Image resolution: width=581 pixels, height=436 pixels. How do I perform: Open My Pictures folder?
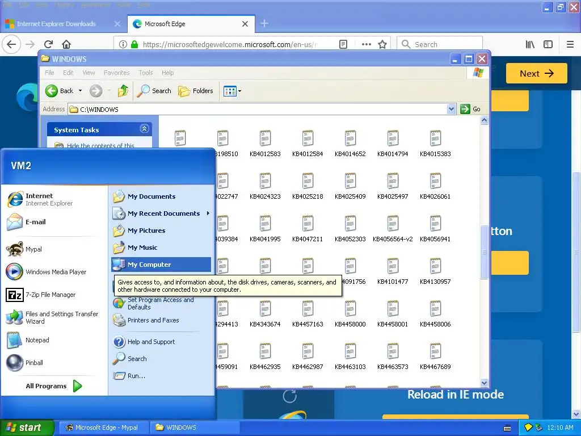point(139,230)
